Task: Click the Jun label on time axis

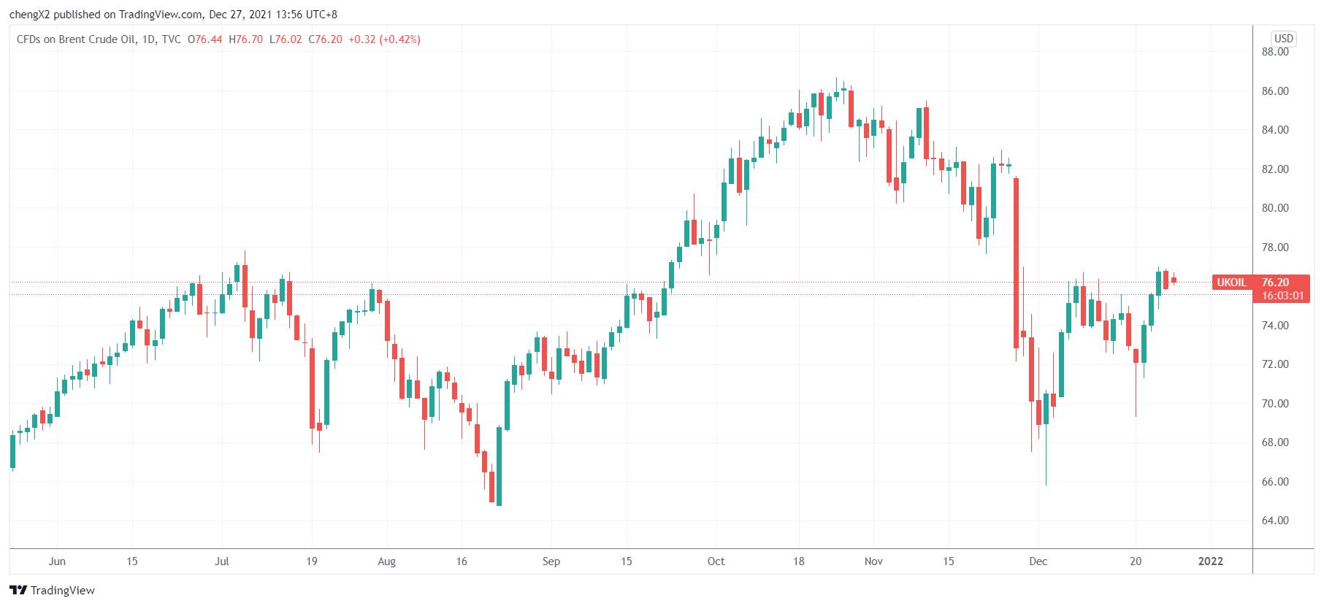Action: pyautogui.click(x=56, y=561)
